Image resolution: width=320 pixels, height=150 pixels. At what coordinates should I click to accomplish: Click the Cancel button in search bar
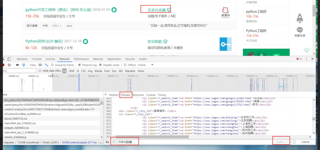(x=305, y=142)
